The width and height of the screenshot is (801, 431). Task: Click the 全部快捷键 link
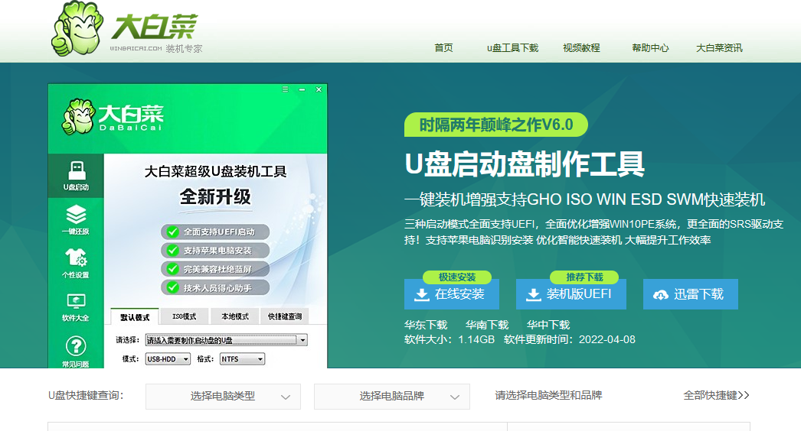coord(716,395)
